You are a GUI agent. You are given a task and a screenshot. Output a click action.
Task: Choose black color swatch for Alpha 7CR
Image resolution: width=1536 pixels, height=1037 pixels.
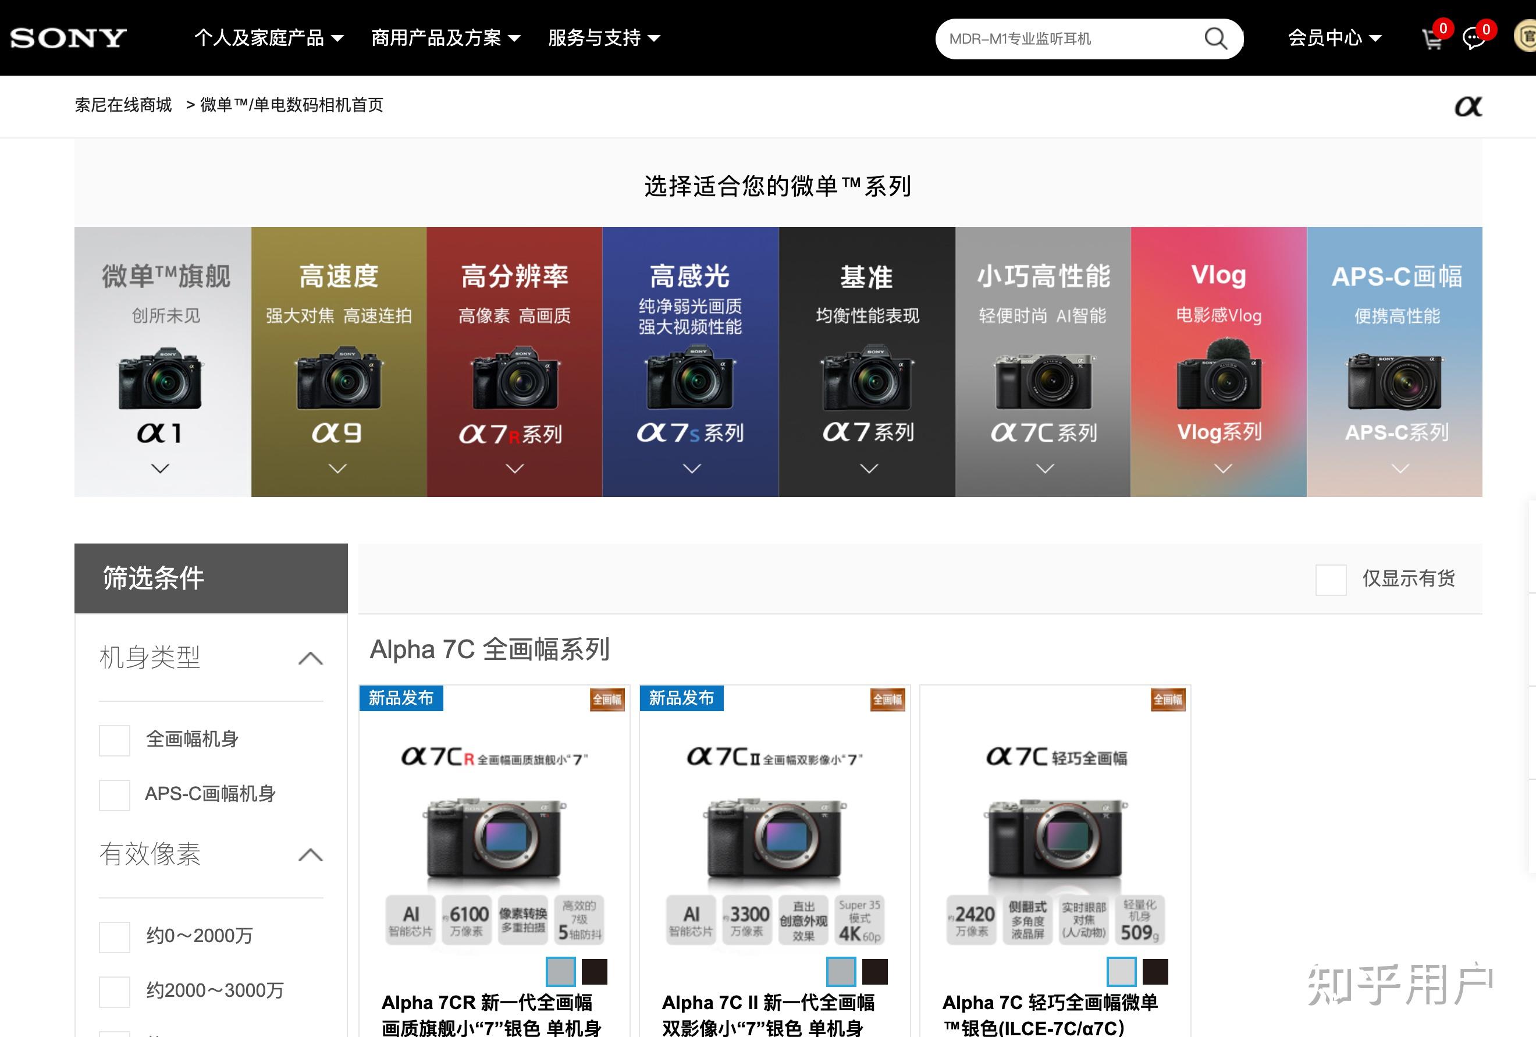pos(594,972)
